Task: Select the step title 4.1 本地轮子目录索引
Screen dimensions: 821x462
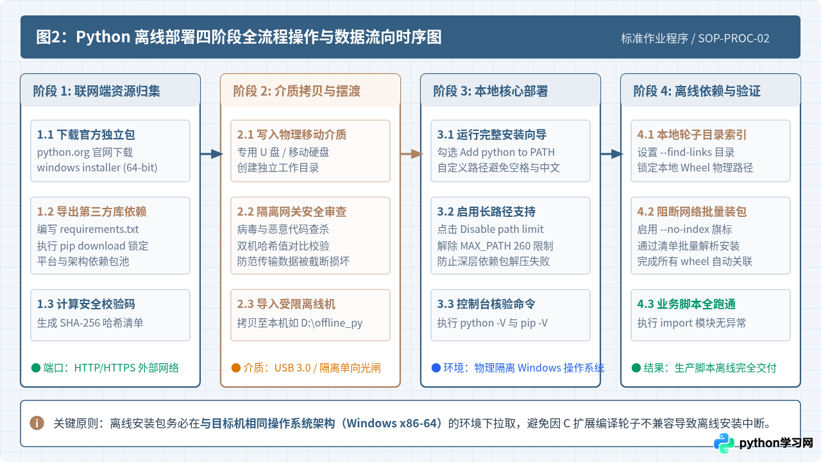Action: pos(692,135)
